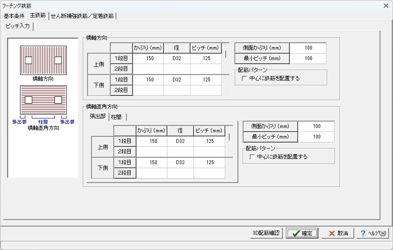This screenshot has width=393, height=250.
Task: Open the せん断補強鉄筋／定着鉄筋 tab
Action: (x=82, y=16)
